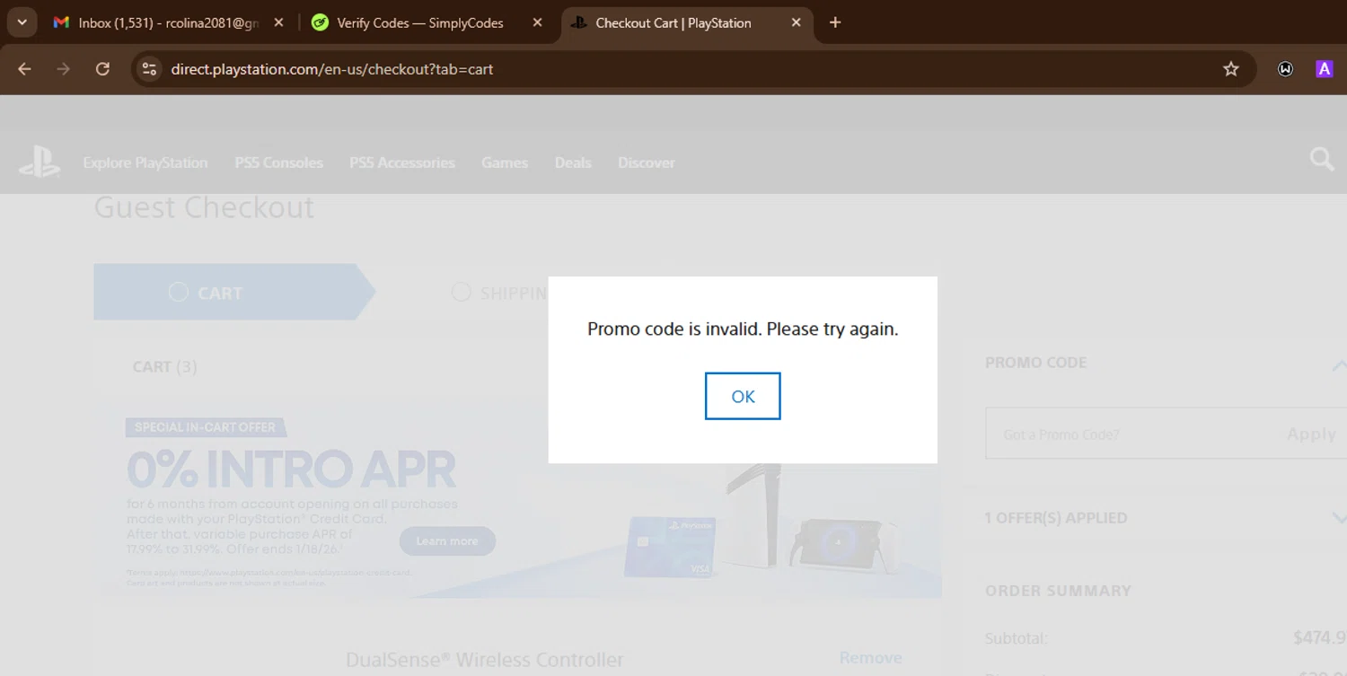Viewport: 1347px width, 676px height.
Task: Open the Games menu
Action: click(505, 162)
